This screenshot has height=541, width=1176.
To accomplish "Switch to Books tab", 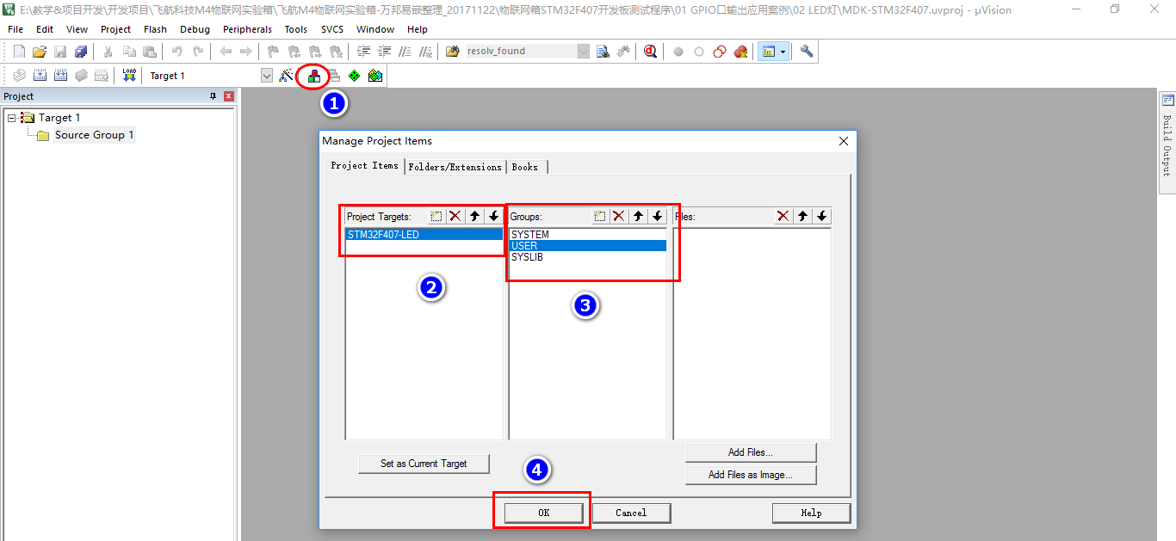I will point(525,167).
